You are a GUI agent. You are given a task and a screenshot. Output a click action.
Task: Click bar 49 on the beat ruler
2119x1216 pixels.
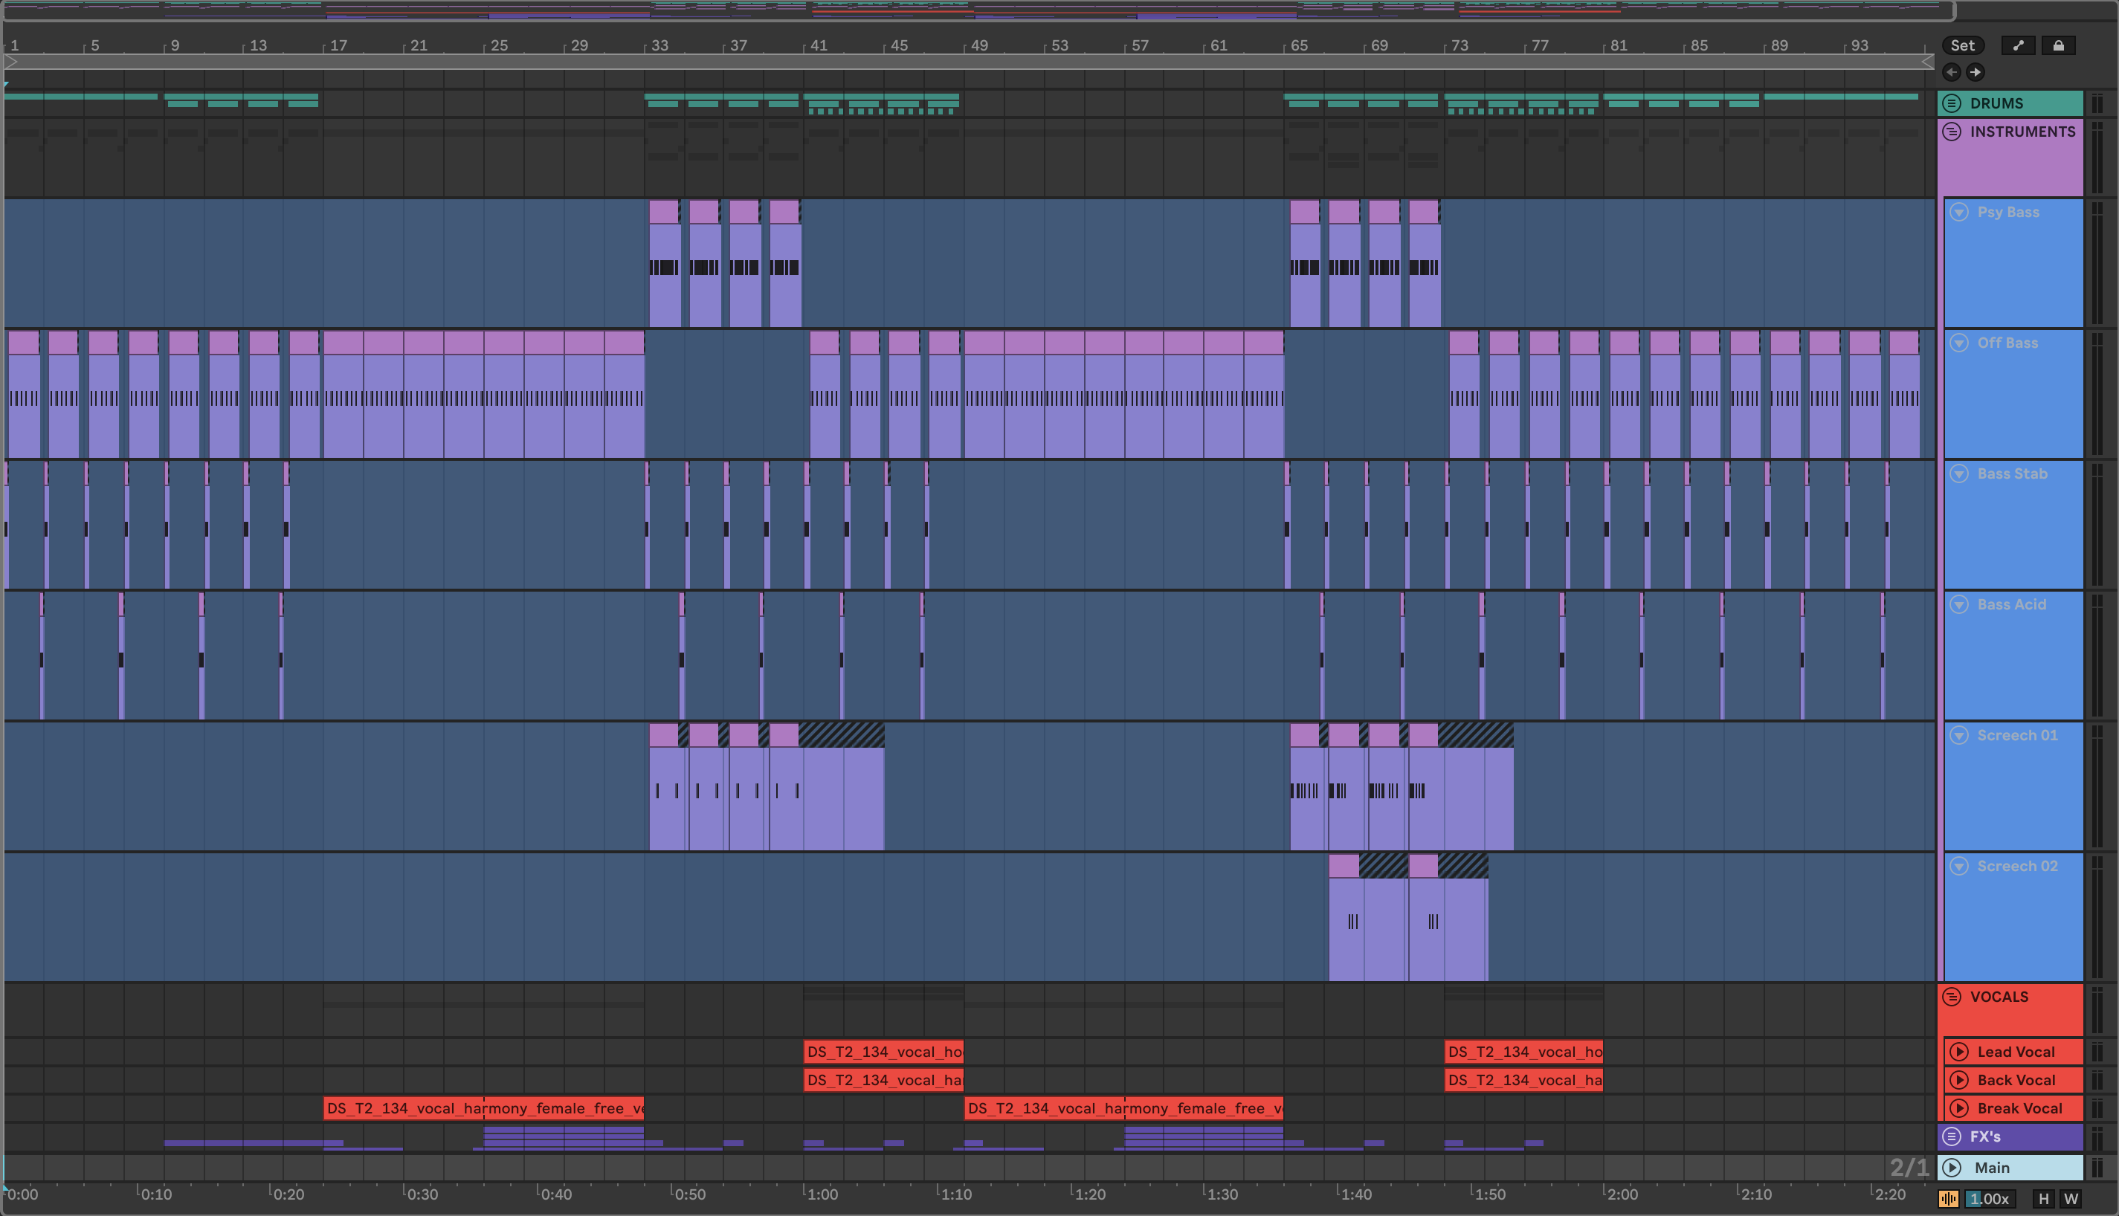coord(979,46)
